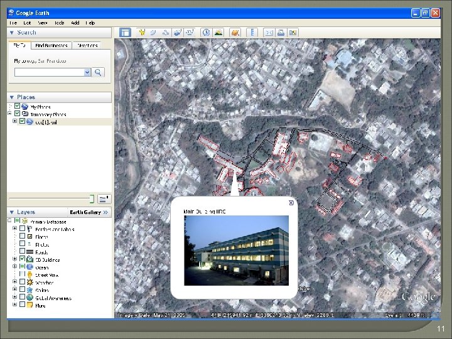
Task: Enable the Weather layer checkbox
Action: coord(22,282)
